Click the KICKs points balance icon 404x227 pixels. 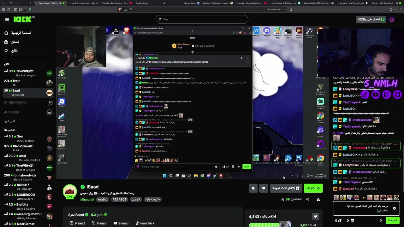(340, 220)
